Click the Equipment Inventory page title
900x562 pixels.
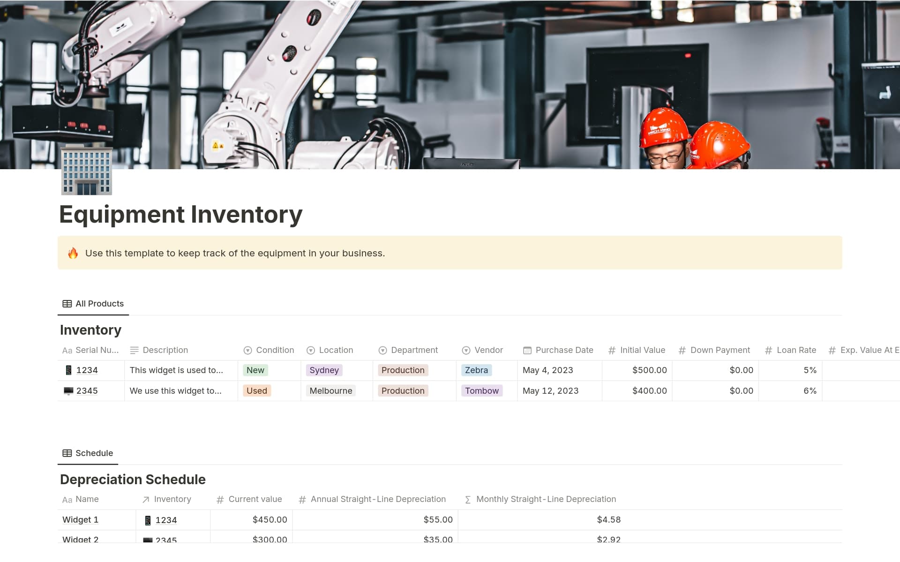[x=180, y=215]
